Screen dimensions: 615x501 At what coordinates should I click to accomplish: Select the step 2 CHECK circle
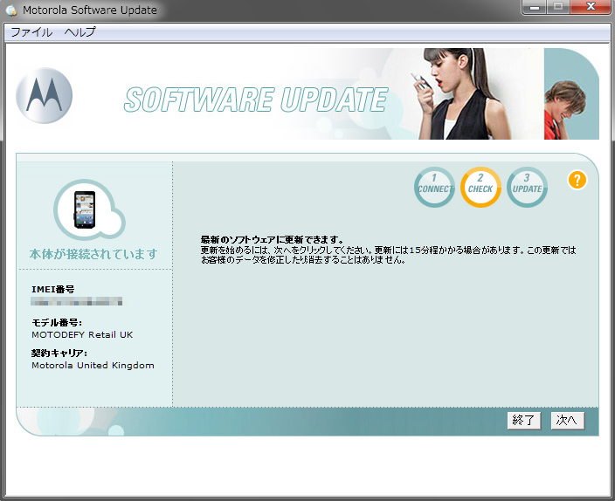pyautogui.click(x=480, y=187)
